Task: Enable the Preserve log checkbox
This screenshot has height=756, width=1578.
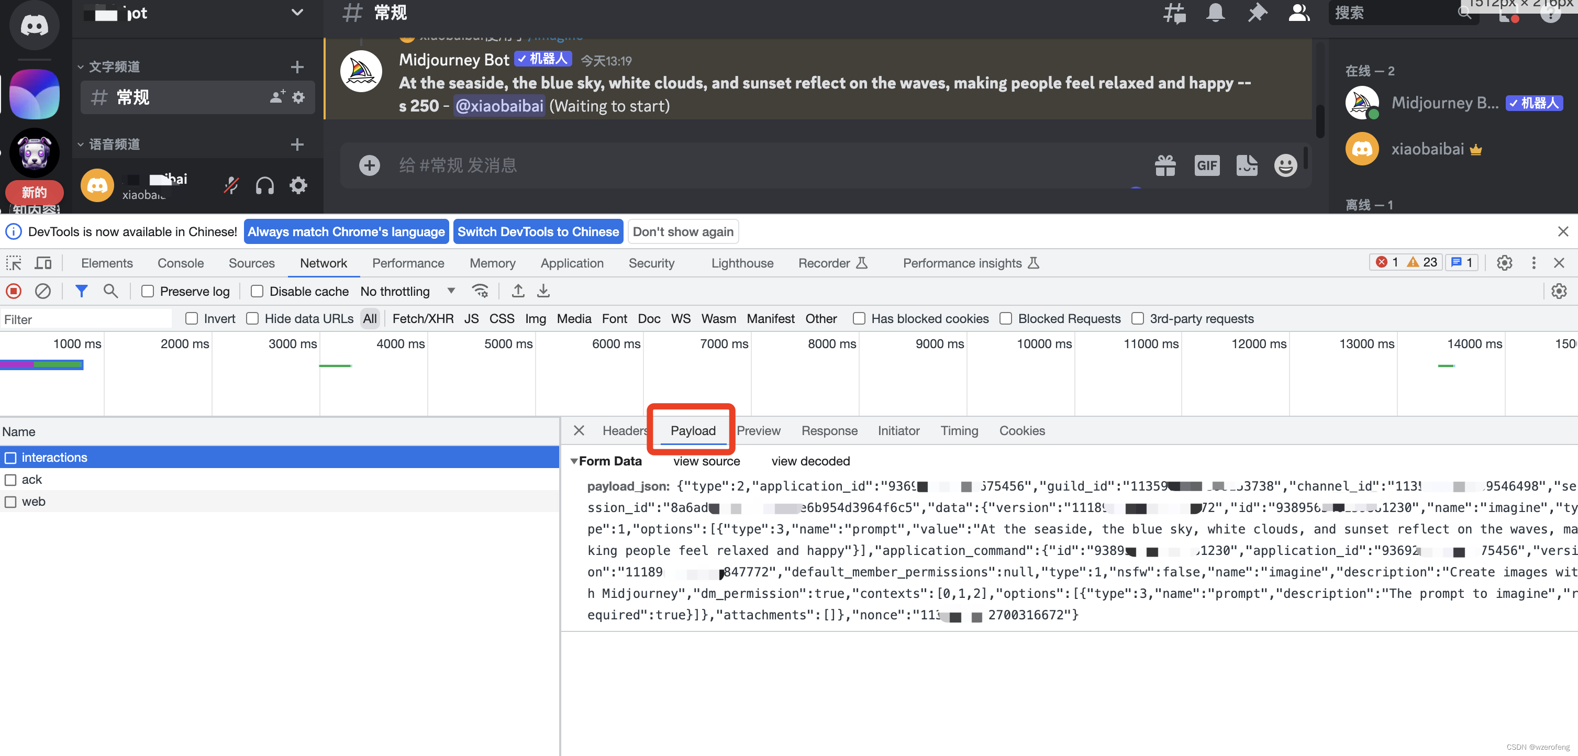Action: click(148, 292)
